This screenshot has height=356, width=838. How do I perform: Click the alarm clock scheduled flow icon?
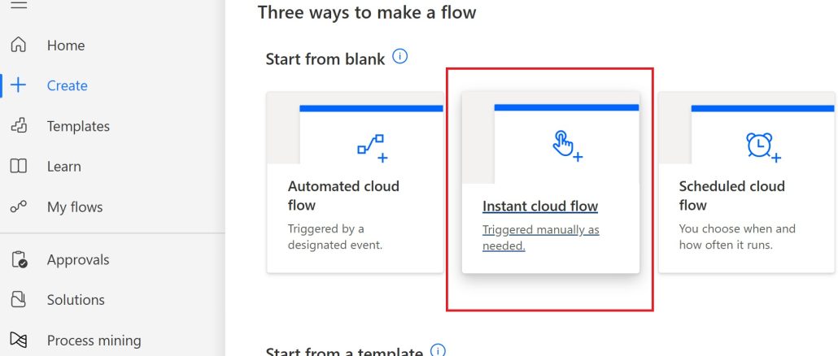[763, 146]
